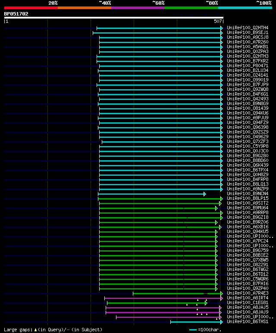Select query name BP051702
This screenshot has width=276, height=333.
coord(16,14)
